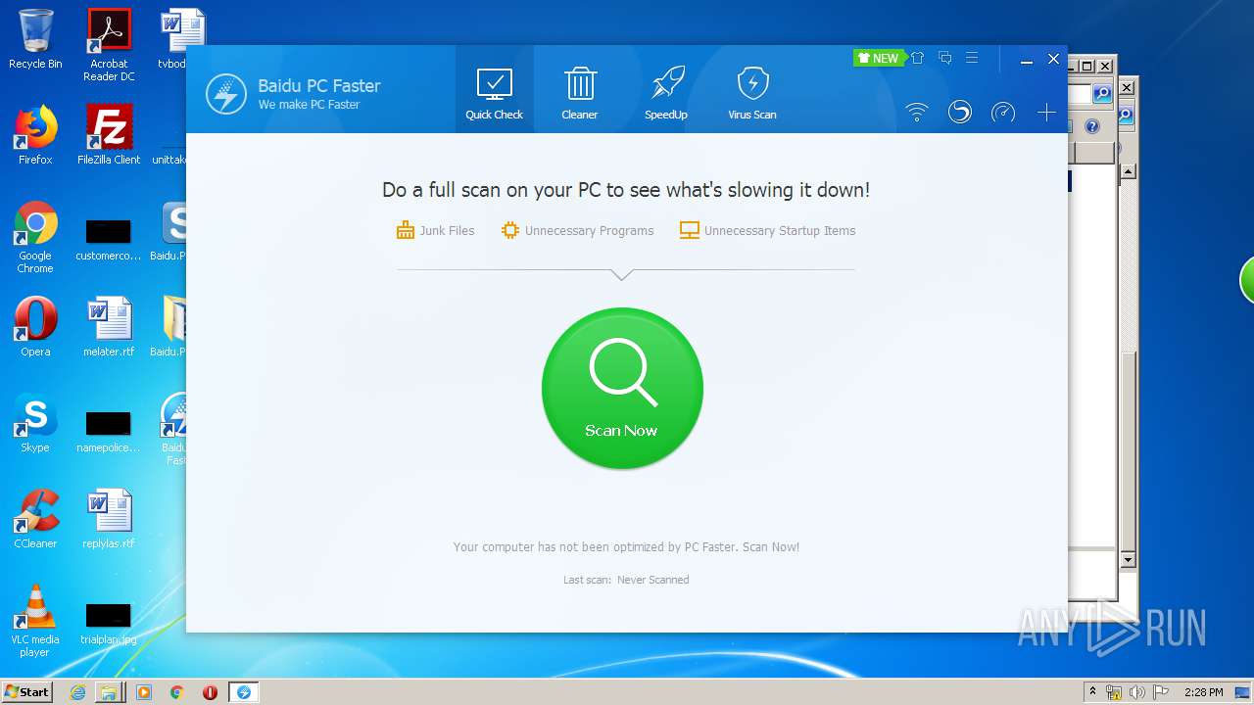
Task: Click the background window's scroll up arrow
Action: coord(1128,171)
